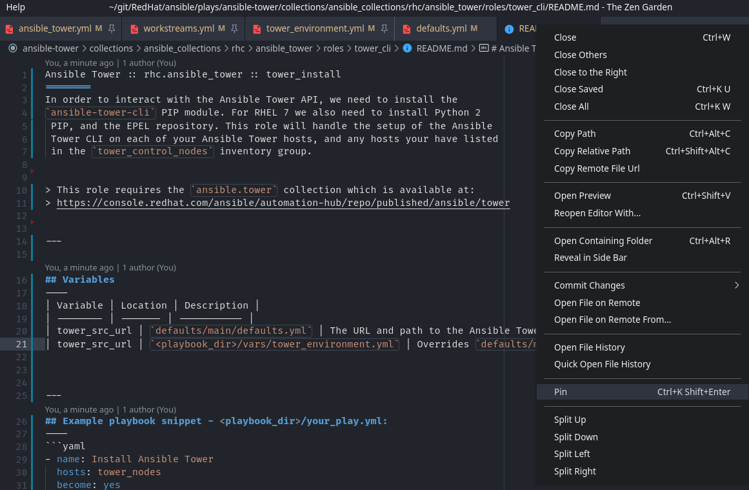Choose Copy Path from the menu
749x490 pixels.
tap(642, 134)
